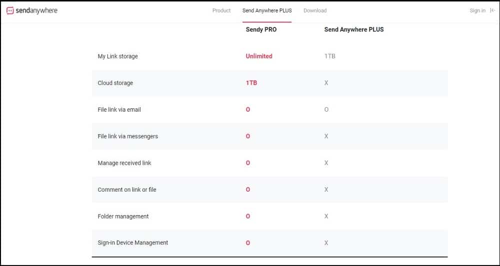Click the sendanywhere brand text
500x266 pixels.
tap(36, 10)
